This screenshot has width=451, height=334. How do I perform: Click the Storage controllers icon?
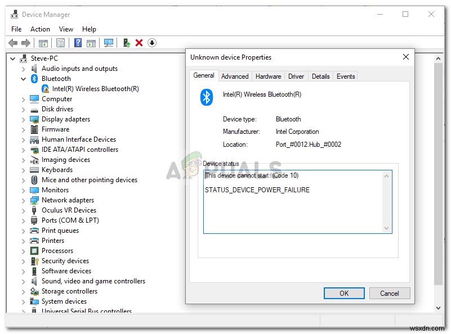(x=34, y=291)
